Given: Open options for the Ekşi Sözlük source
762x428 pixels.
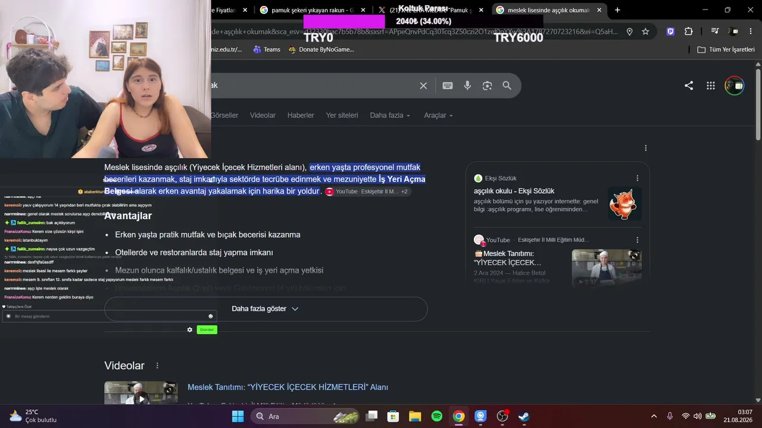Looking at the screenshot, I should 637,178.
